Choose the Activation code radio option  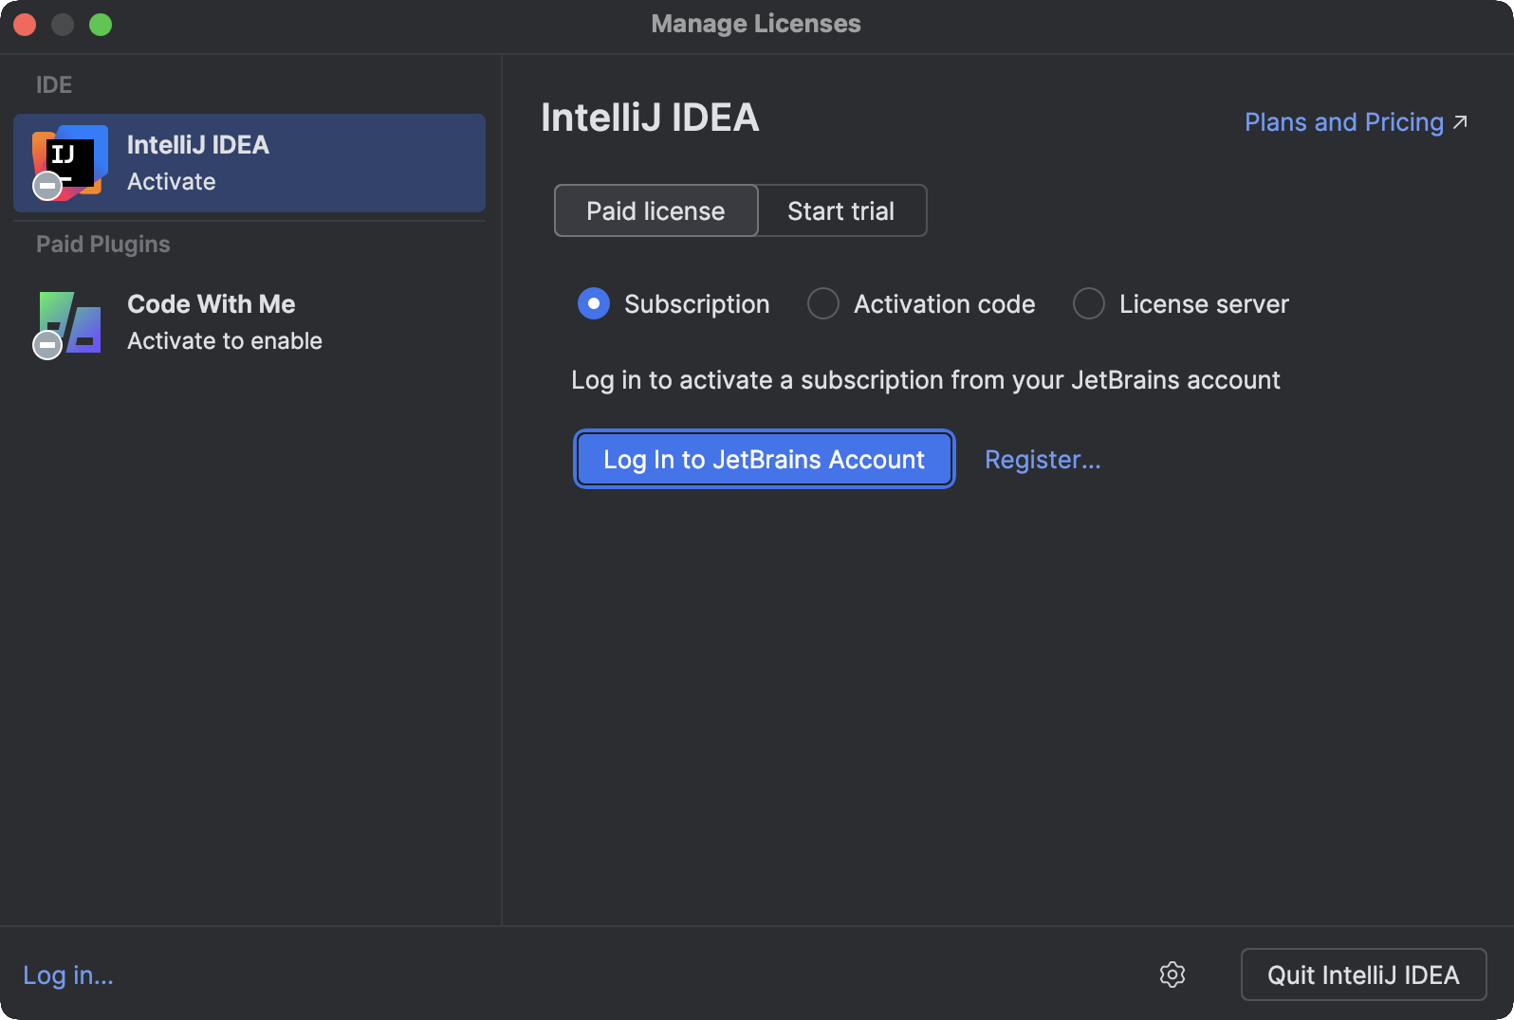(x=823, y=304)
